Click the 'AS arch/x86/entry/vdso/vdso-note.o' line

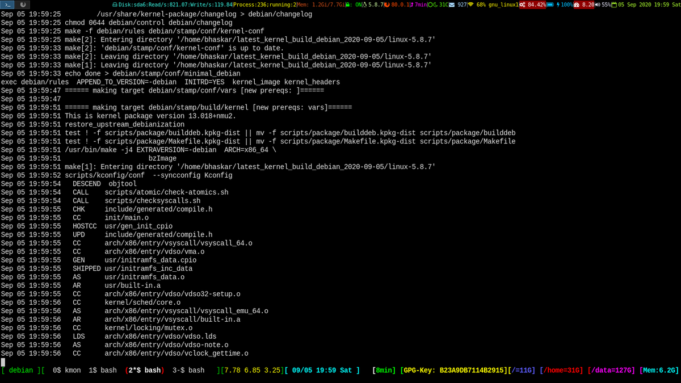click(x=115, y=346)
